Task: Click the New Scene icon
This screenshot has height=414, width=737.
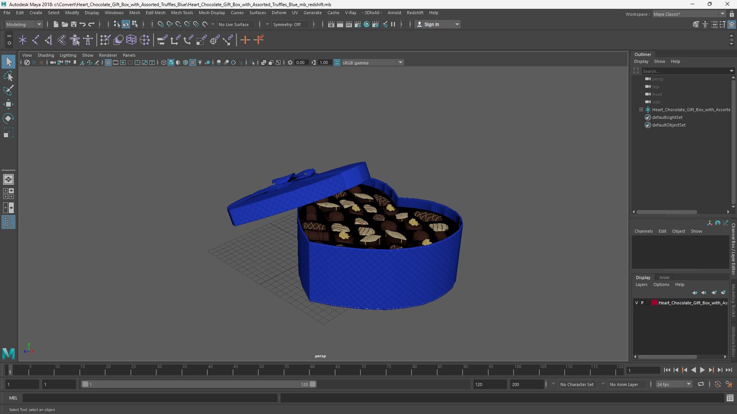Action: (56, 24)
